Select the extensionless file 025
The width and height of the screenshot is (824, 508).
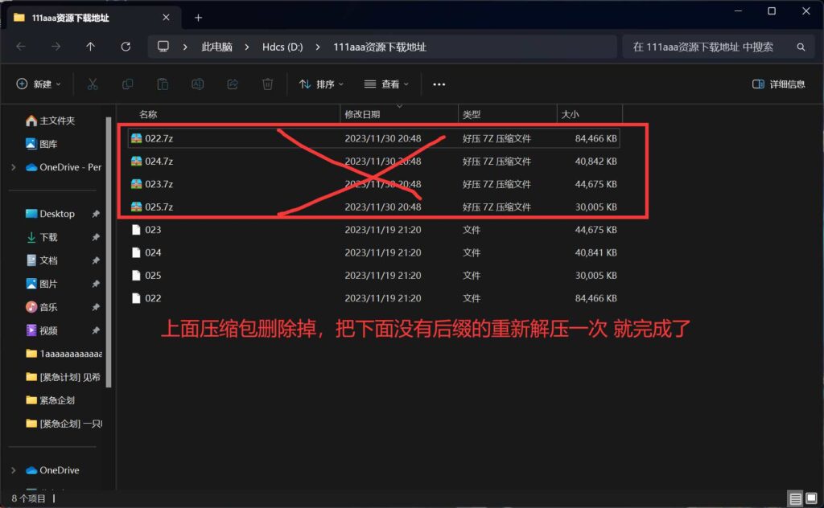point(373,276)
